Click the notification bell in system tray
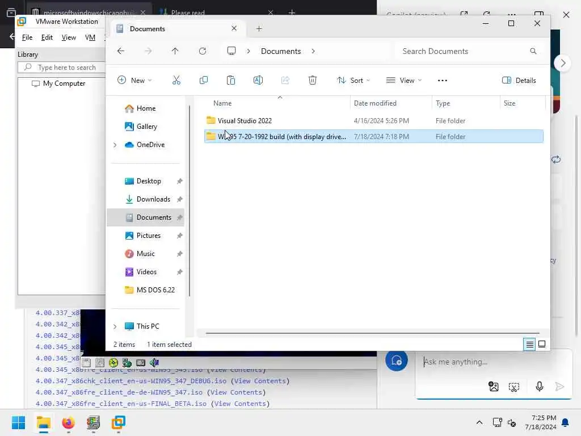 coord(566,422)
